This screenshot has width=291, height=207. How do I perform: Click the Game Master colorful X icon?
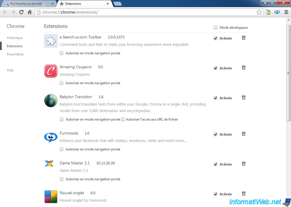(x=49, y=163)
